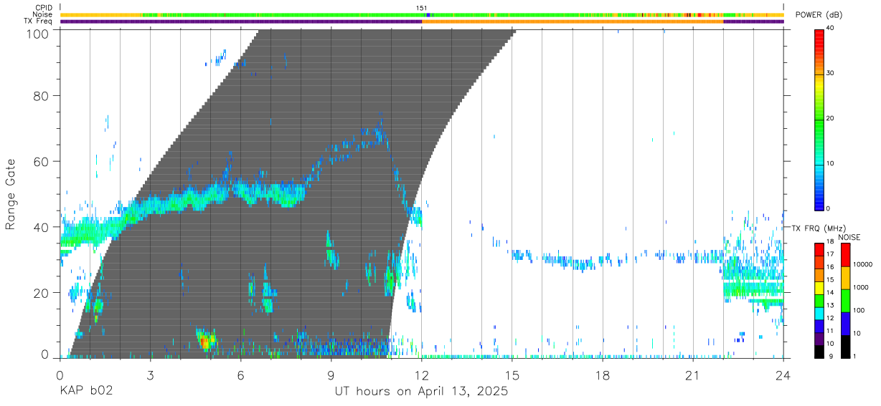Image resolution: width=881 pixels, height=406 pixels.
Task: Click the 3 tick on UT hours axis
Action: pos(151,374)
